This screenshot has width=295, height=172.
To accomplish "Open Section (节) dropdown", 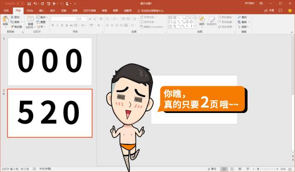I will pos(41,27).
